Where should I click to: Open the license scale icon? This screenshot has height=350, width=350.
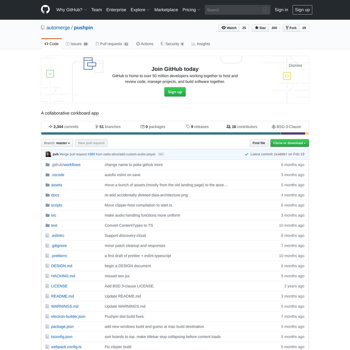coord(274,127)
